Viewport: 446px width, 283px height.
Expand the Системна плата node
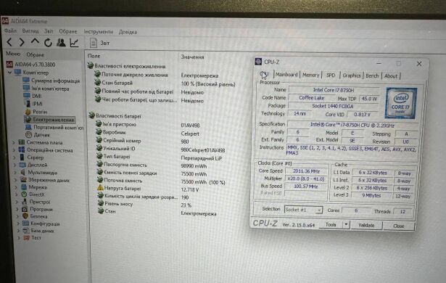14,142
